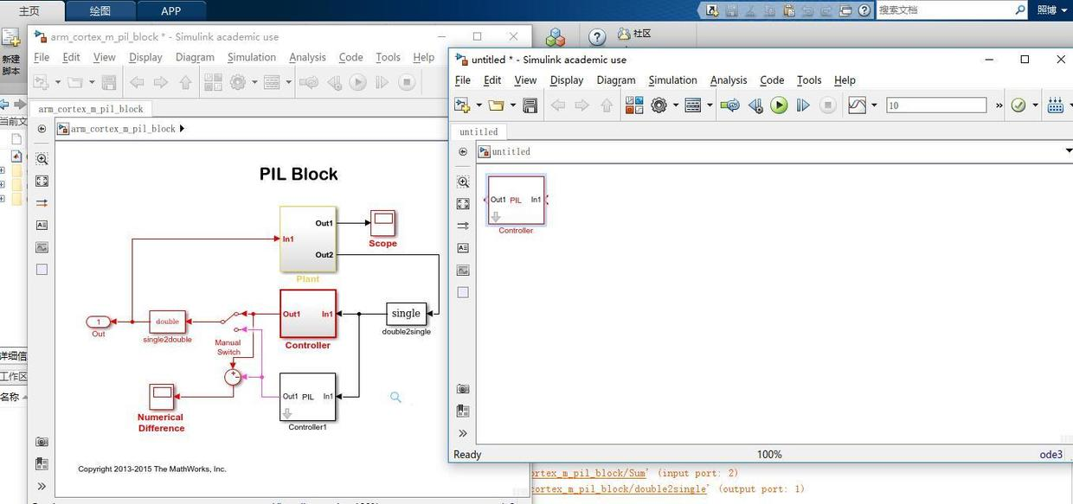Click Fit to View in arm_cortex window palette
The width and height of the screenshot is (1073, 504).
[x=42, y=182]
